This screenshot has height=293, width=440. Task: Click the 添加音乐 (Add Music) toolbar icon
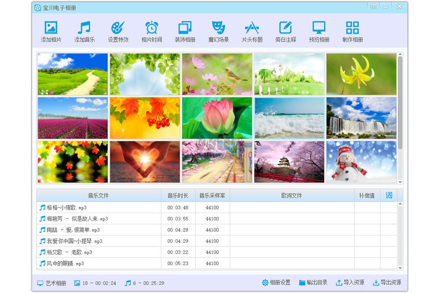tap(85, 31)
